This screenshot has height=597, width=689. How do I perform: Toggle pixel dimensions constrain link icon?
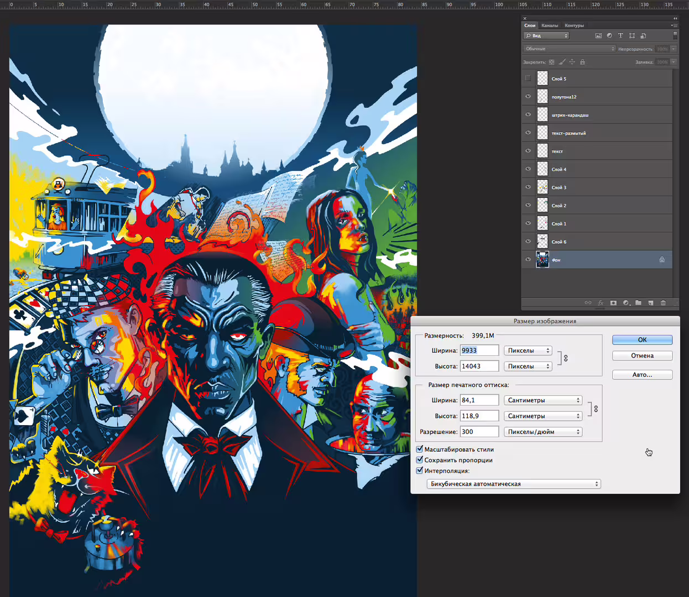coord(566,358)
